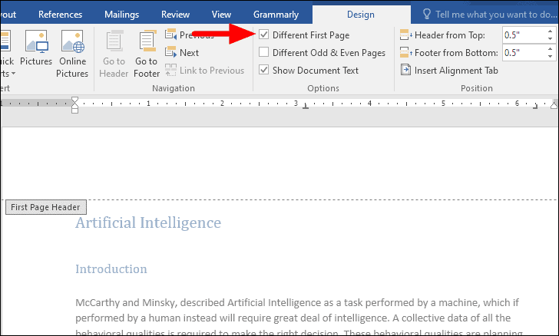Decrease Footer from Bottom value

click(x=550, y=56)
